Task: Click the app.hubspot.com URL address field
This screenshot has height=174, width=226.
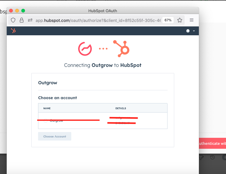Action: tap(98, 20)
